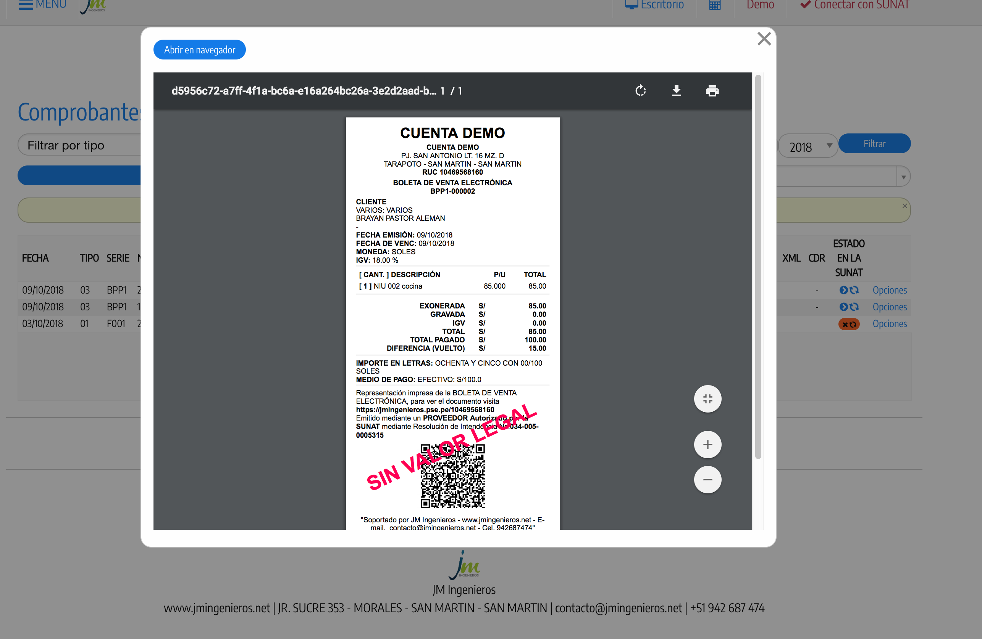Close the PDF preview dialog
982x639 pixels.
point(764,39)
